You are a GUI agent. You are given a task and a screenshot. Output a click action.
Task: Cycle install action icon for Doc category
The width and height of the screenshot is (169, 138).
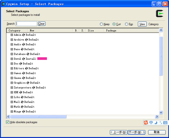21,64
